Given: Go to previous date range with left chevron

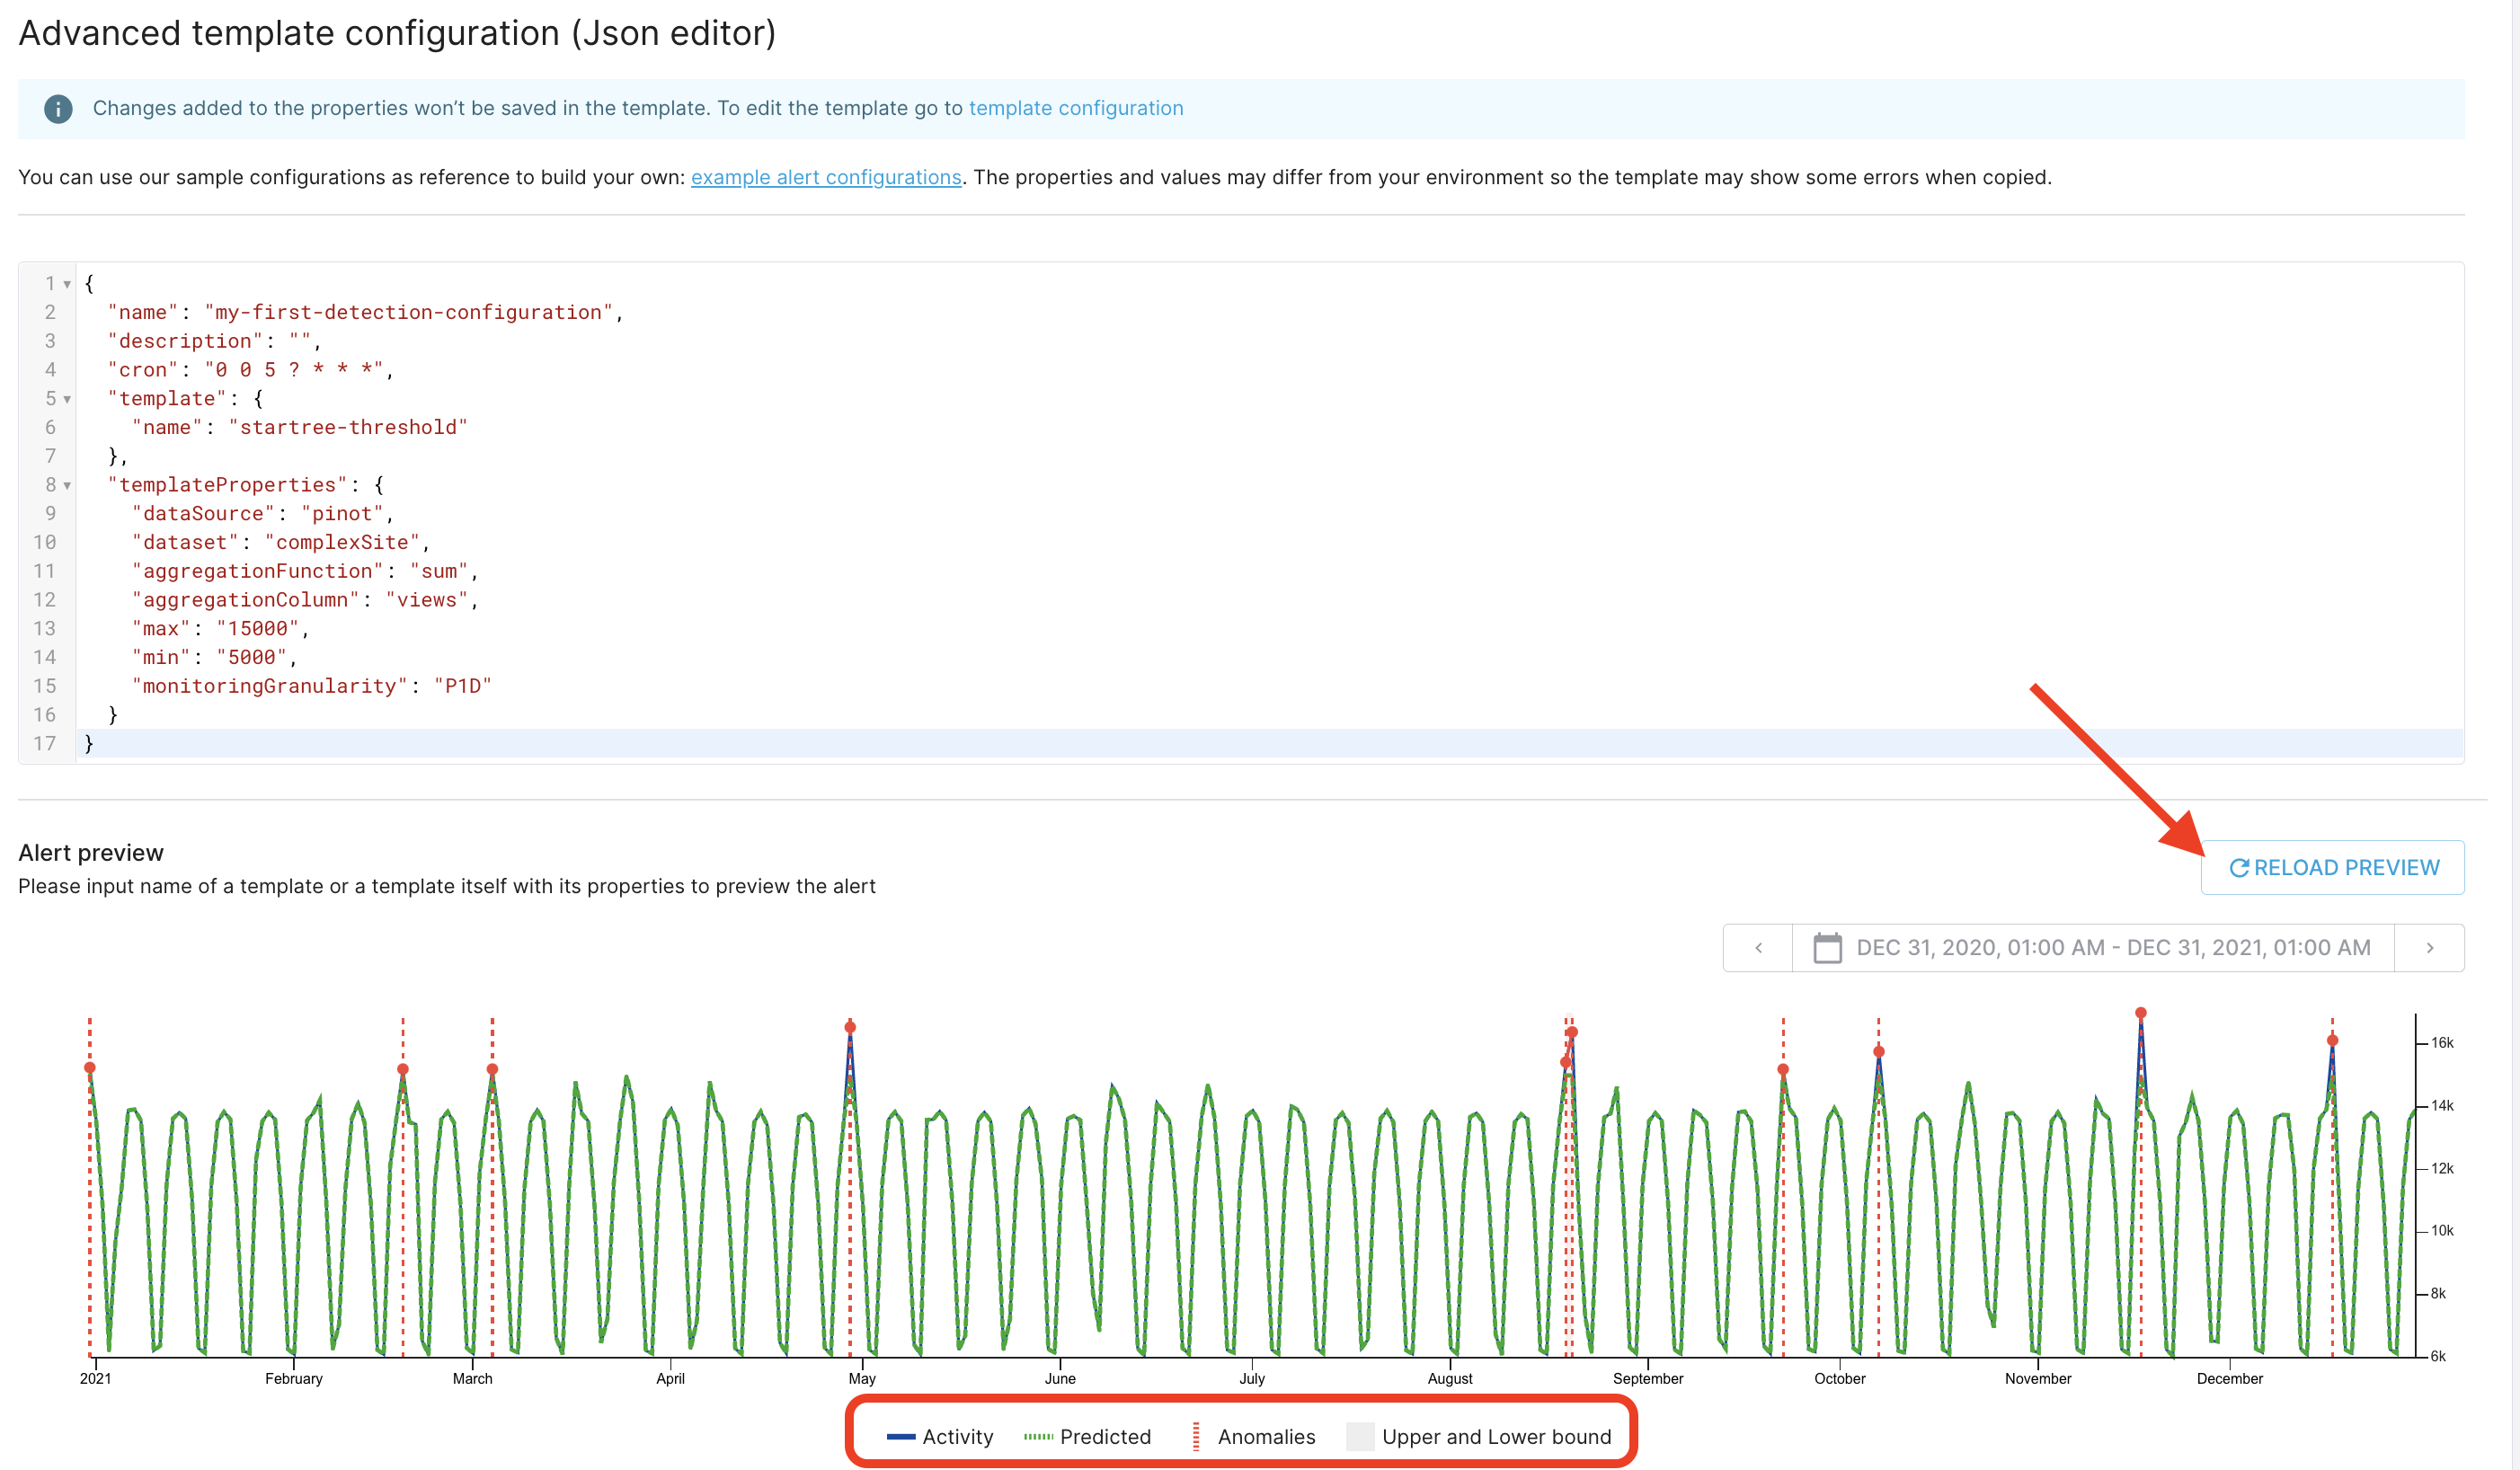Looking at the screenshot, I should [1758, 948].
